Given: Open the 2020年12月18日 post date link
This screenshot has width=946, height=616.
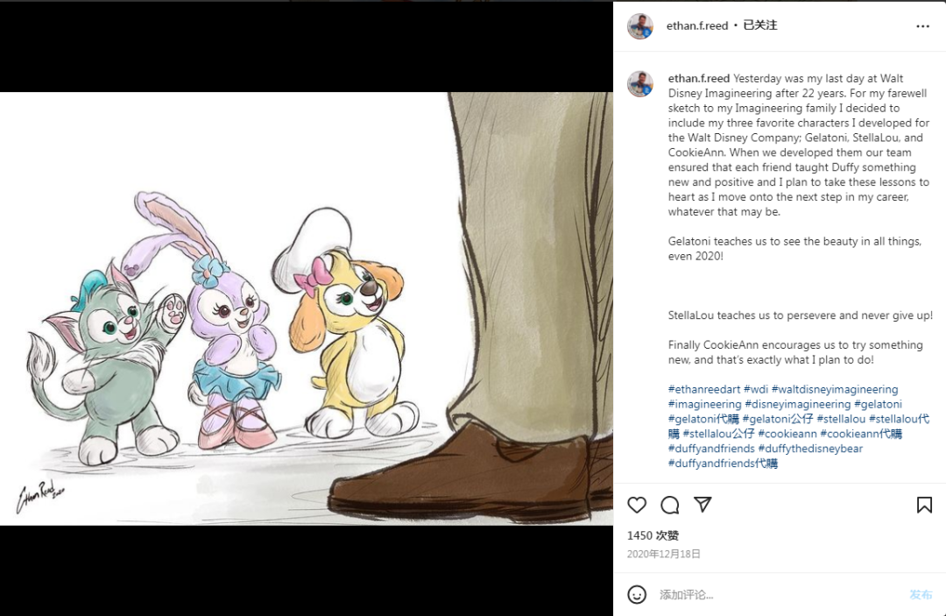Looking at the screenshot, I should coord(664,554).
